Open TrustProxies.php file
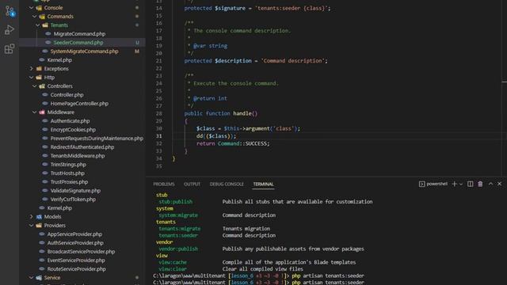The height and width of the screenshot is (285, 507). 69,182
